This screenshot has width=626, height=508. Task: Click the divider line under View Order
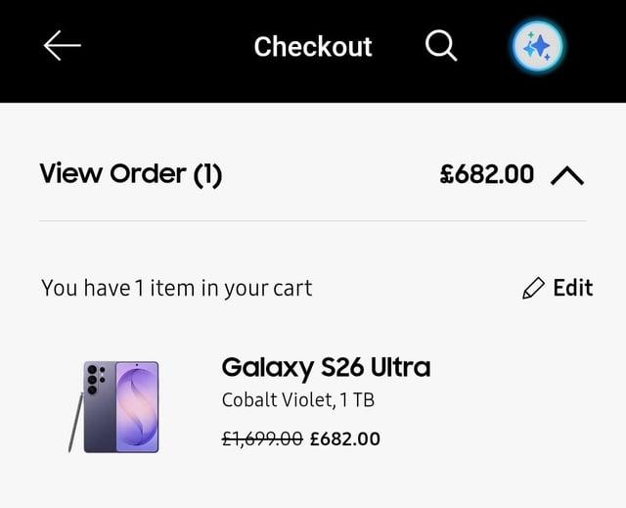pos(313,220)
